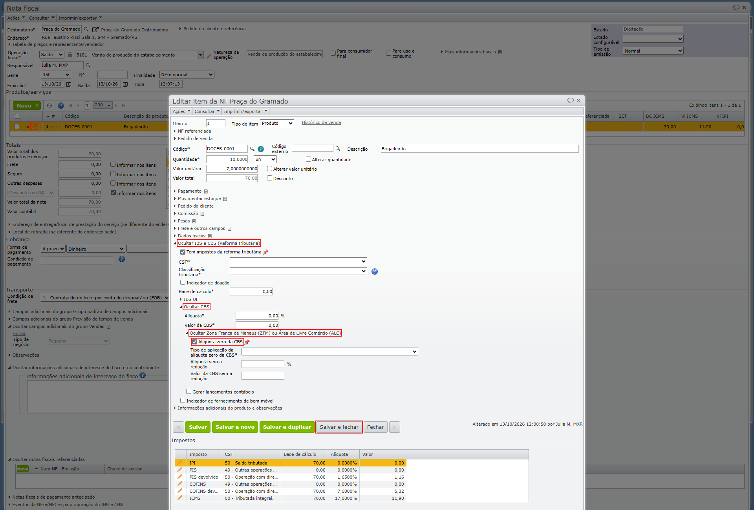
Task: Expand the Dados fiscais section
Action: point(191,236)
